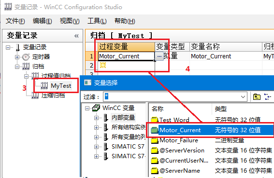Click the @ServerName tag icon
The height and width of the screenshot is (178, 274).
(155, 171)
